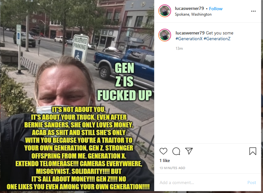Open the #GenerationX hashtag
The image size is (263, 193).
(x=189, y=39)
